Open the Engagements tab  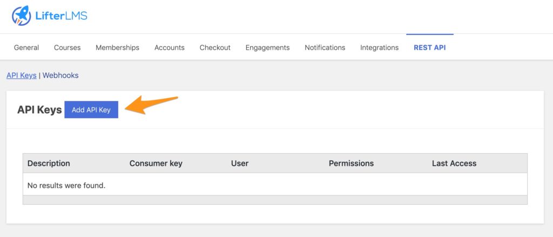tap(268, 48)
